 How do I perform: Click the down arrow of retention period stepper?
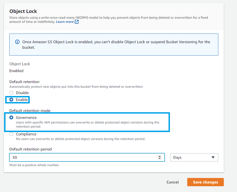click(159, 158)
